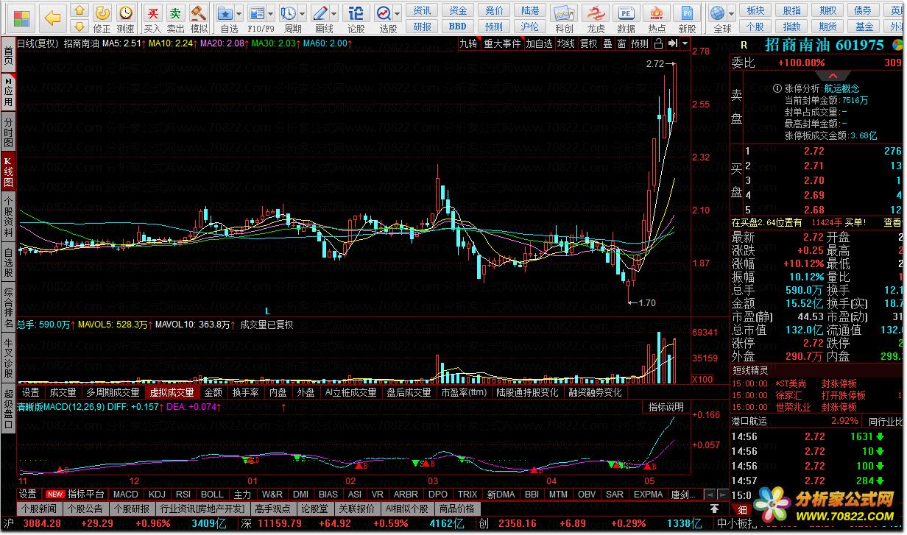
Task: Click the 资讯 toolbar button
Action: tap(423, 10)
